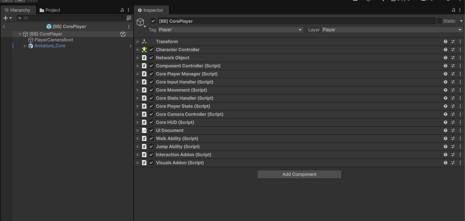Open presets for Transform component
465x221 pixels.
453,41
